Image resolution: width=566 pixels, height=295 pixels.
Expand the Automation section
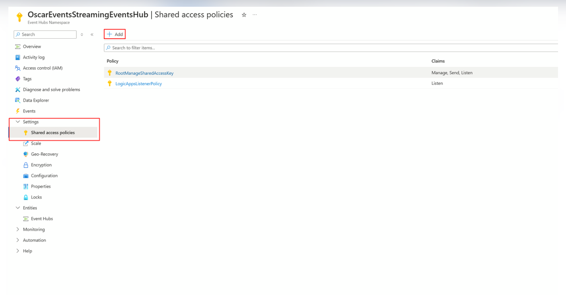pyautogui.click(x=18, y=240)
